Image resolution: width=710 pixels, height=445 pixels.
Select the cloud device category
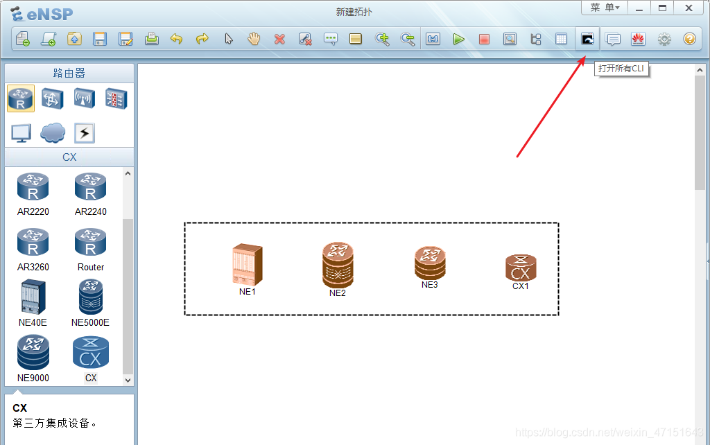click(x=53, y=133)
